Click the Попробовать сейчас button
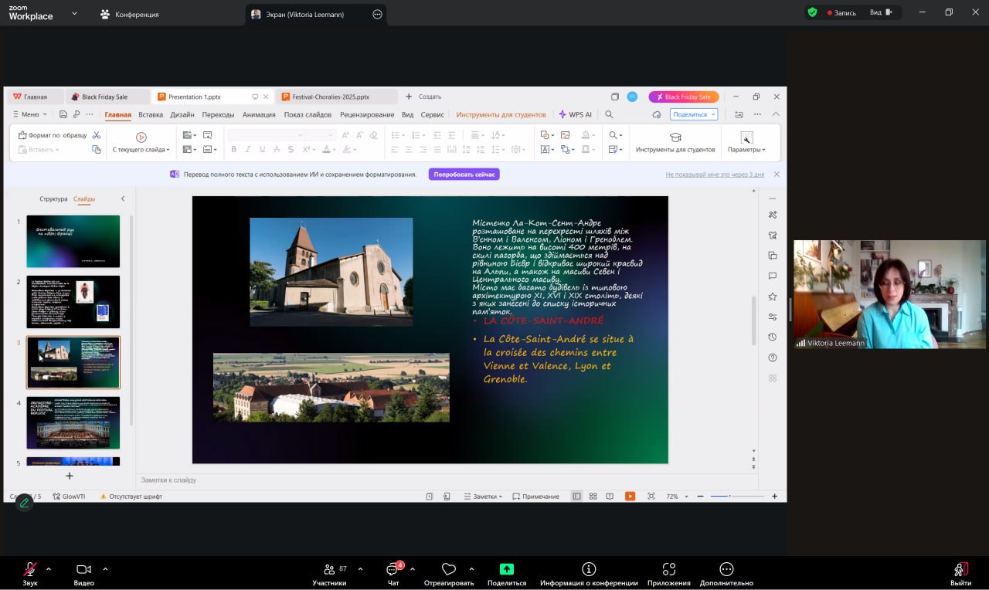The image size is (989, 590). coord(464,175)
